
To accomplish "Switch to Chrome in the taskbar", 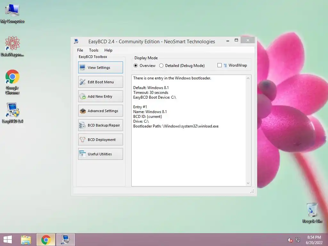I will (x=46, y=240).
